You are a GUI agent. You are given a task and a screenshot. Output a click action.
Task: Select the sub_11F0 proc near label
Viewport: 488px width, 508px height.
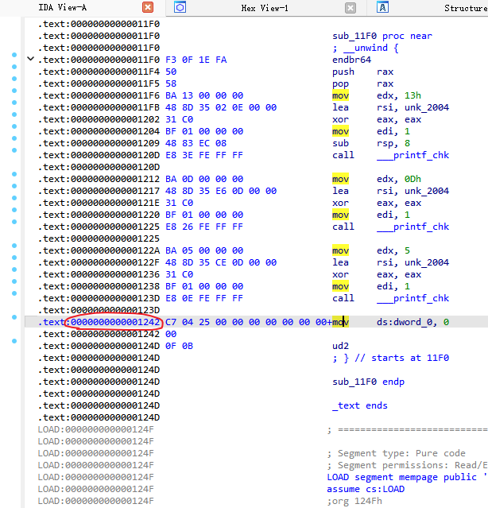(382, 36)
